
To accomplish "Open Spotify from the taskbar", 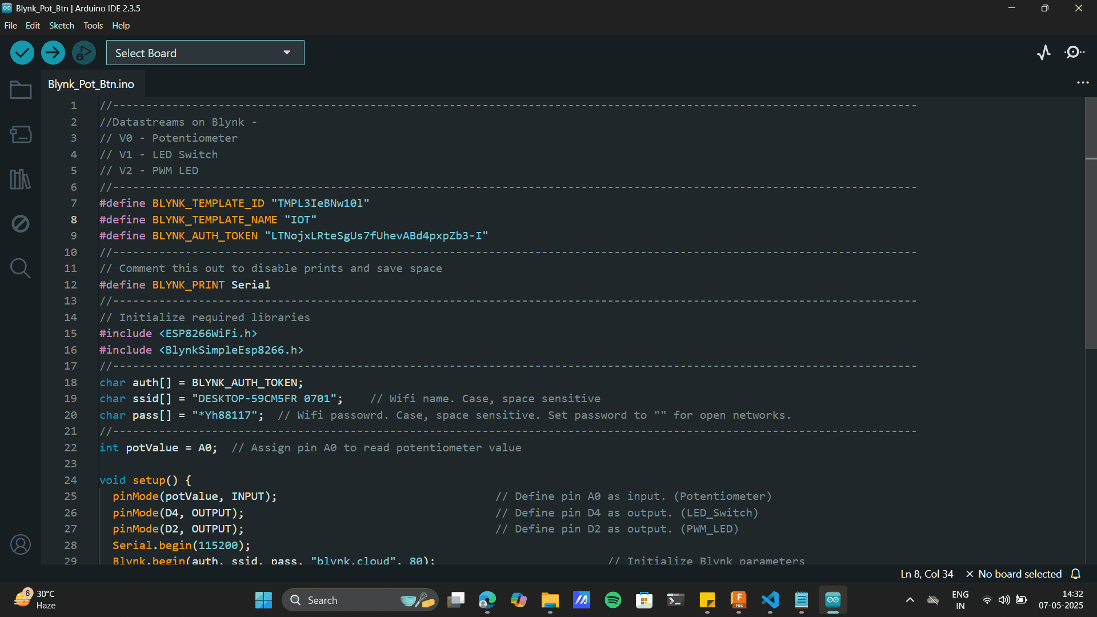I will click(x=613, y=600).
